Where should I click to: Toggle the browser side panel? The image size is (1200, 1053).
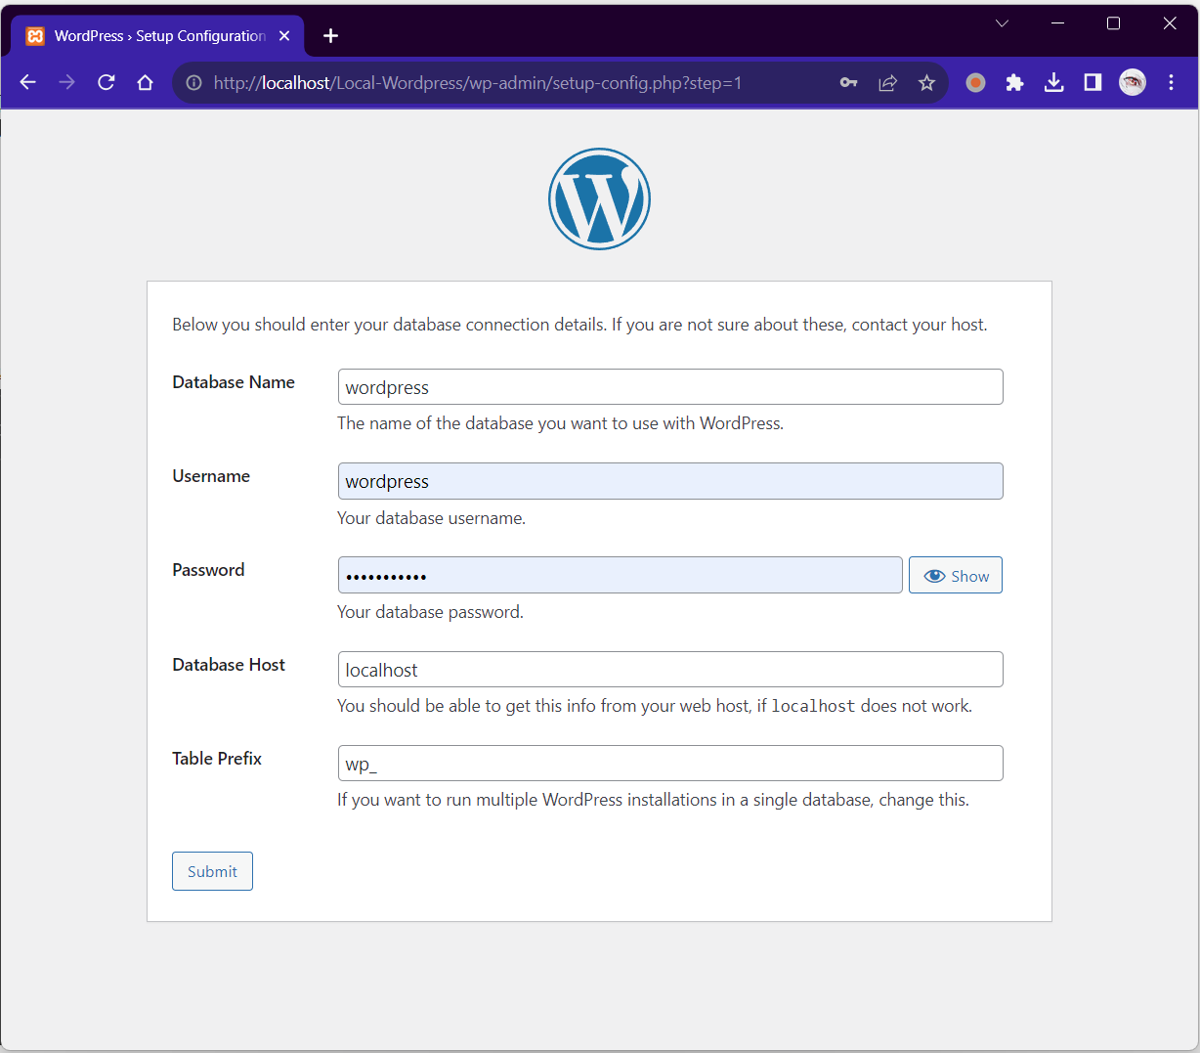point(1093,83)
